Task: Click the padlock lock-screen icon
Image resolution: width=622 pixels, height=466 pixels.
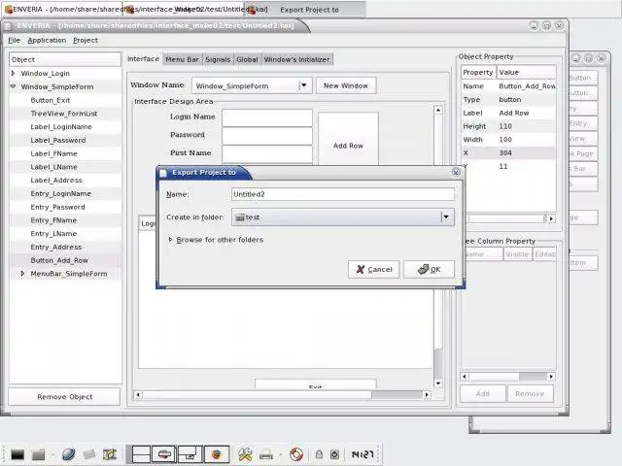Action: point(319,454)
